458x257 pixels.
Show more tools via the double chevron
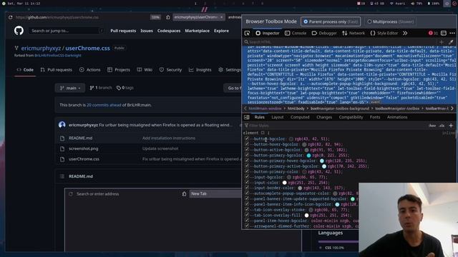point(405,34)
